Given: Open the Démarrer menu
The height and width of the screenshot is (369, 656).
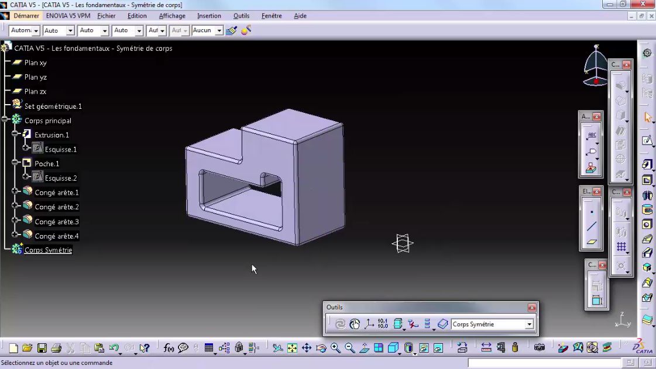Looking at the screenshot, I should 26,16.
